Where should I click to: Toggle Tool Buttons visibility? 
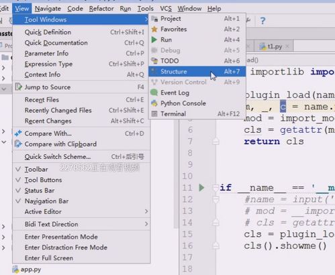(81, 180)
